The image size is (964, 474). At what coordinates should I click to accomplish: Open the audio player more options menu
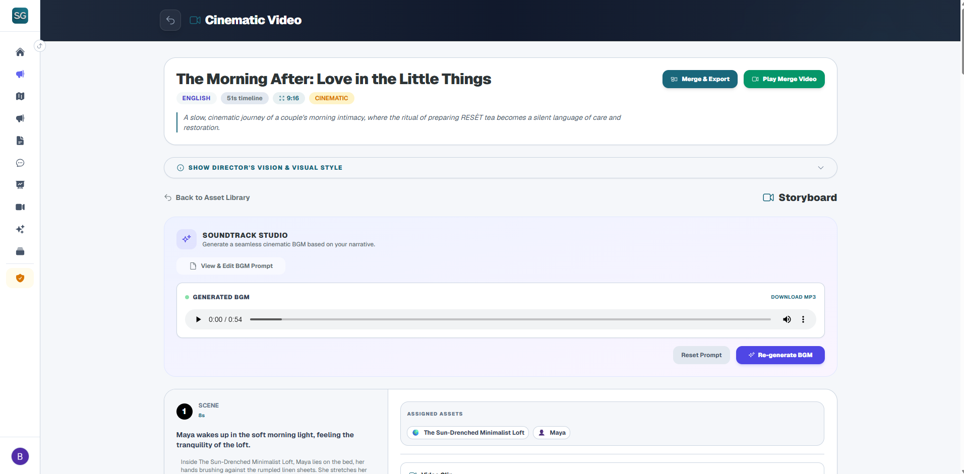[x=803, y=319]
